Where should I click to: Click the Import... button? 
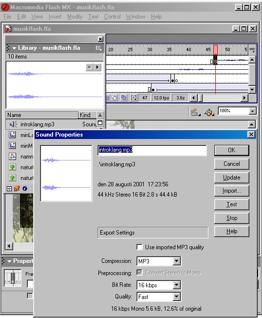pos(232,191)
